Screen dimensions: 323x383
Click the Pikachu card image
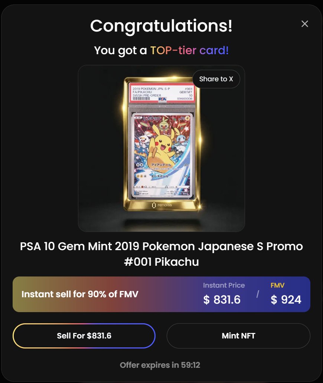(162, 156)
